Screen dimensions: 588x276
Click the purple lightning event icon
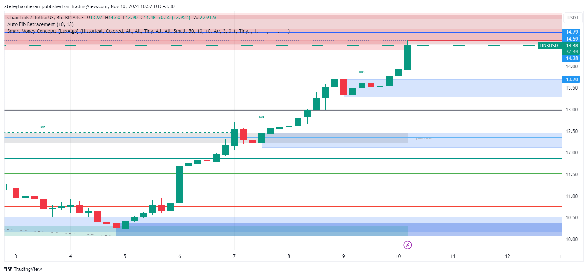pyautogui.click(x=407, y=245)
